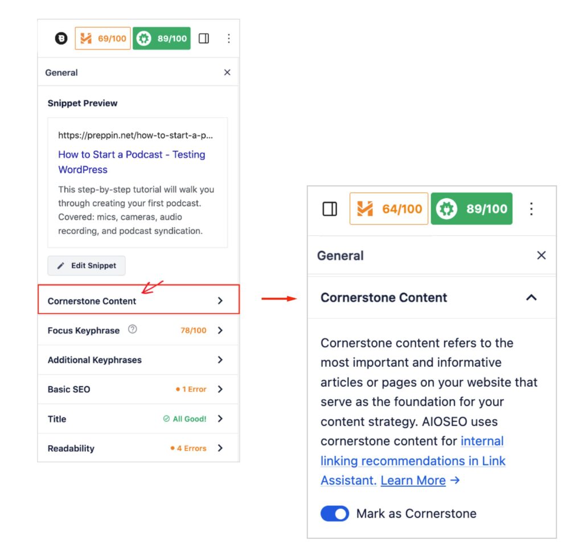Viewport: 583px width, 549px height.
Task: Click the snippet URL preppin.net text
Action: pos(136,136)
